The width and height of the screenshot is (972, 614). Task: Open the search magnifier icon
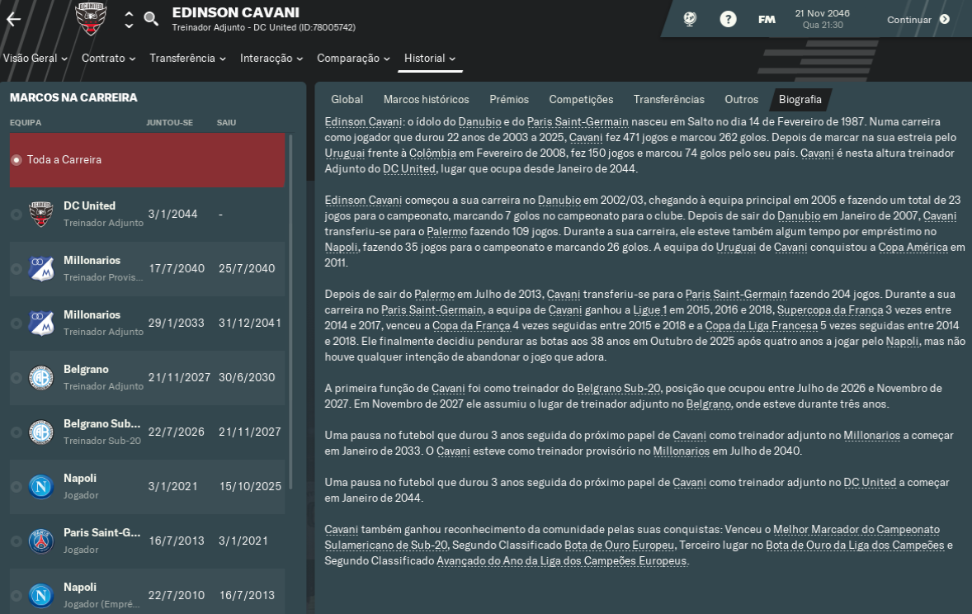[x=151, y=19]
